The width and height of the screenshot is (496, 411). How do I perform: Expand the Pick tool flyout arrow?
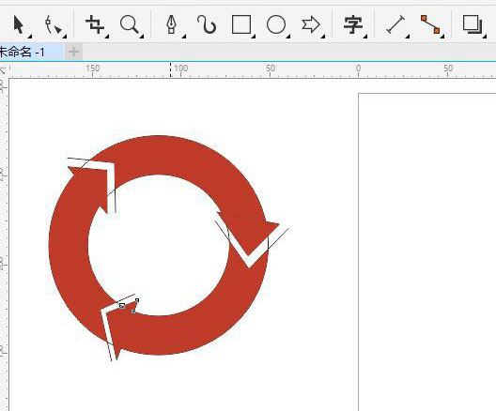30,37
